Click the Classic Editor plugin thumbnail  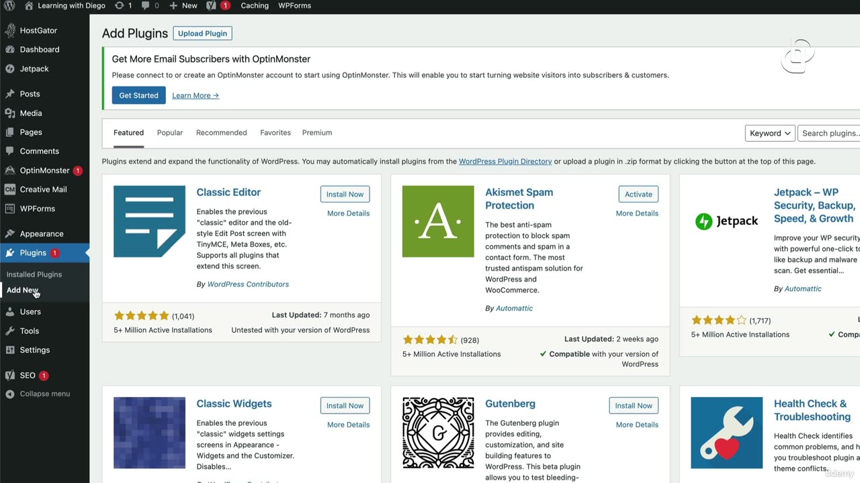click(149, 221)
